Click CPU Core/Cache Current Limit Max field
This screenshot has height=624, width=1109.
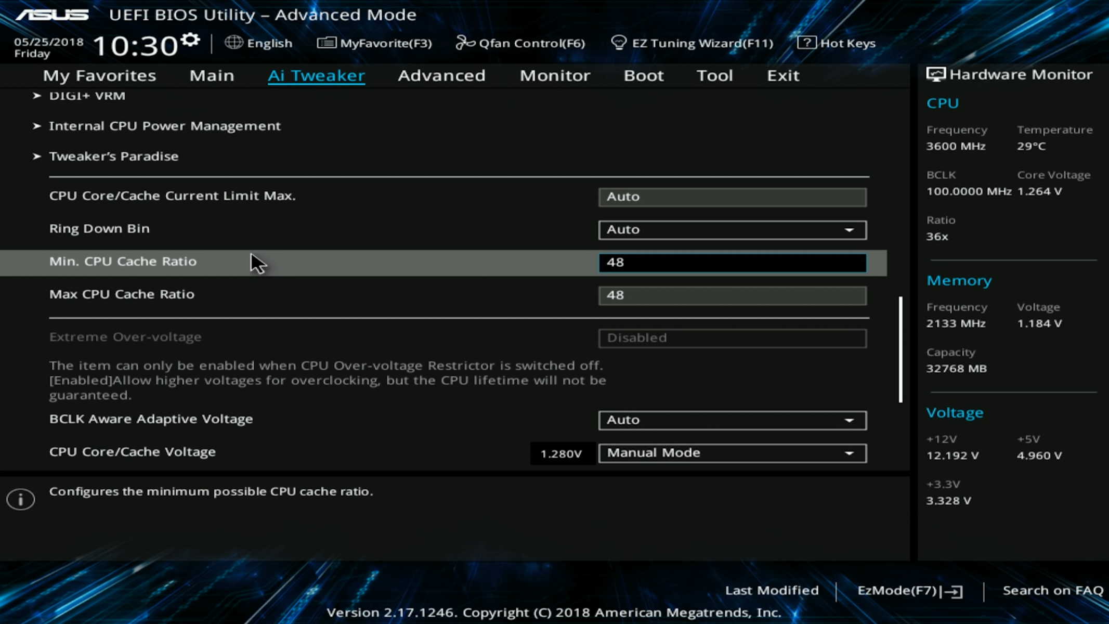click(732, 197)
